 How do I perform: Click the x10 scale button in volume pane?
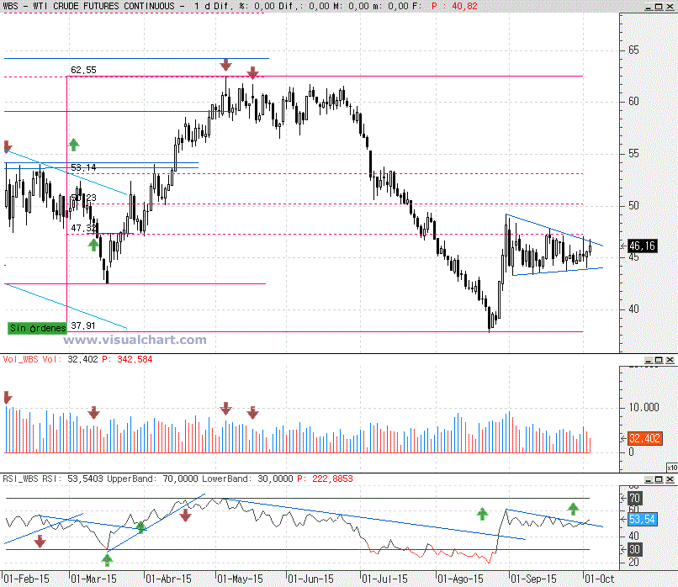672,468
